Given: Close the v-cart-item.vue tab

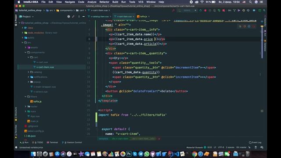Looking at the screenshot, I should 133,17.
